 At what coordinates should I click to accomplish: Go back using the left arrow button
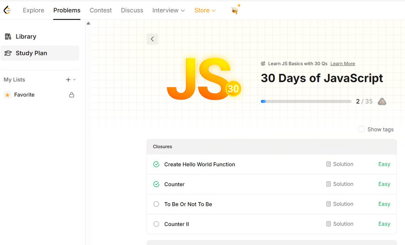pos(152,39)
